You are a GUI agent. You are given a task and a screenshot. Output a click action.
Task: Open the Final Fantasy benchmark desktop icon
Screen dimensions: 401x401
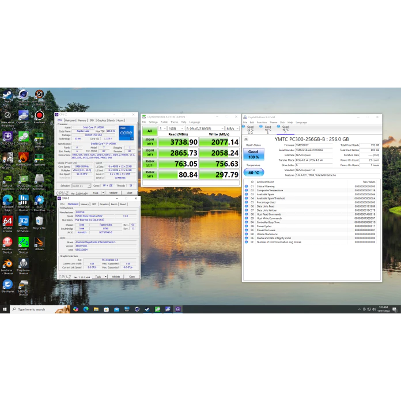pyautogui.click(x=7, y=161)
